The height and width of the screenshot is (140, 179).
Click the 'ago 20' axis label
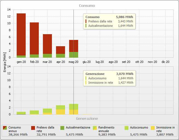click(x=113, y=62)
